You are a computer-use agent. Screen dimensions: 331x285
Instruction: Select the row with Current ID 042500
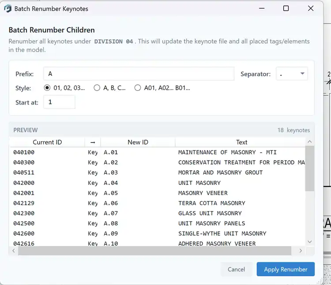pyautogui.click(x=157, y=223)
